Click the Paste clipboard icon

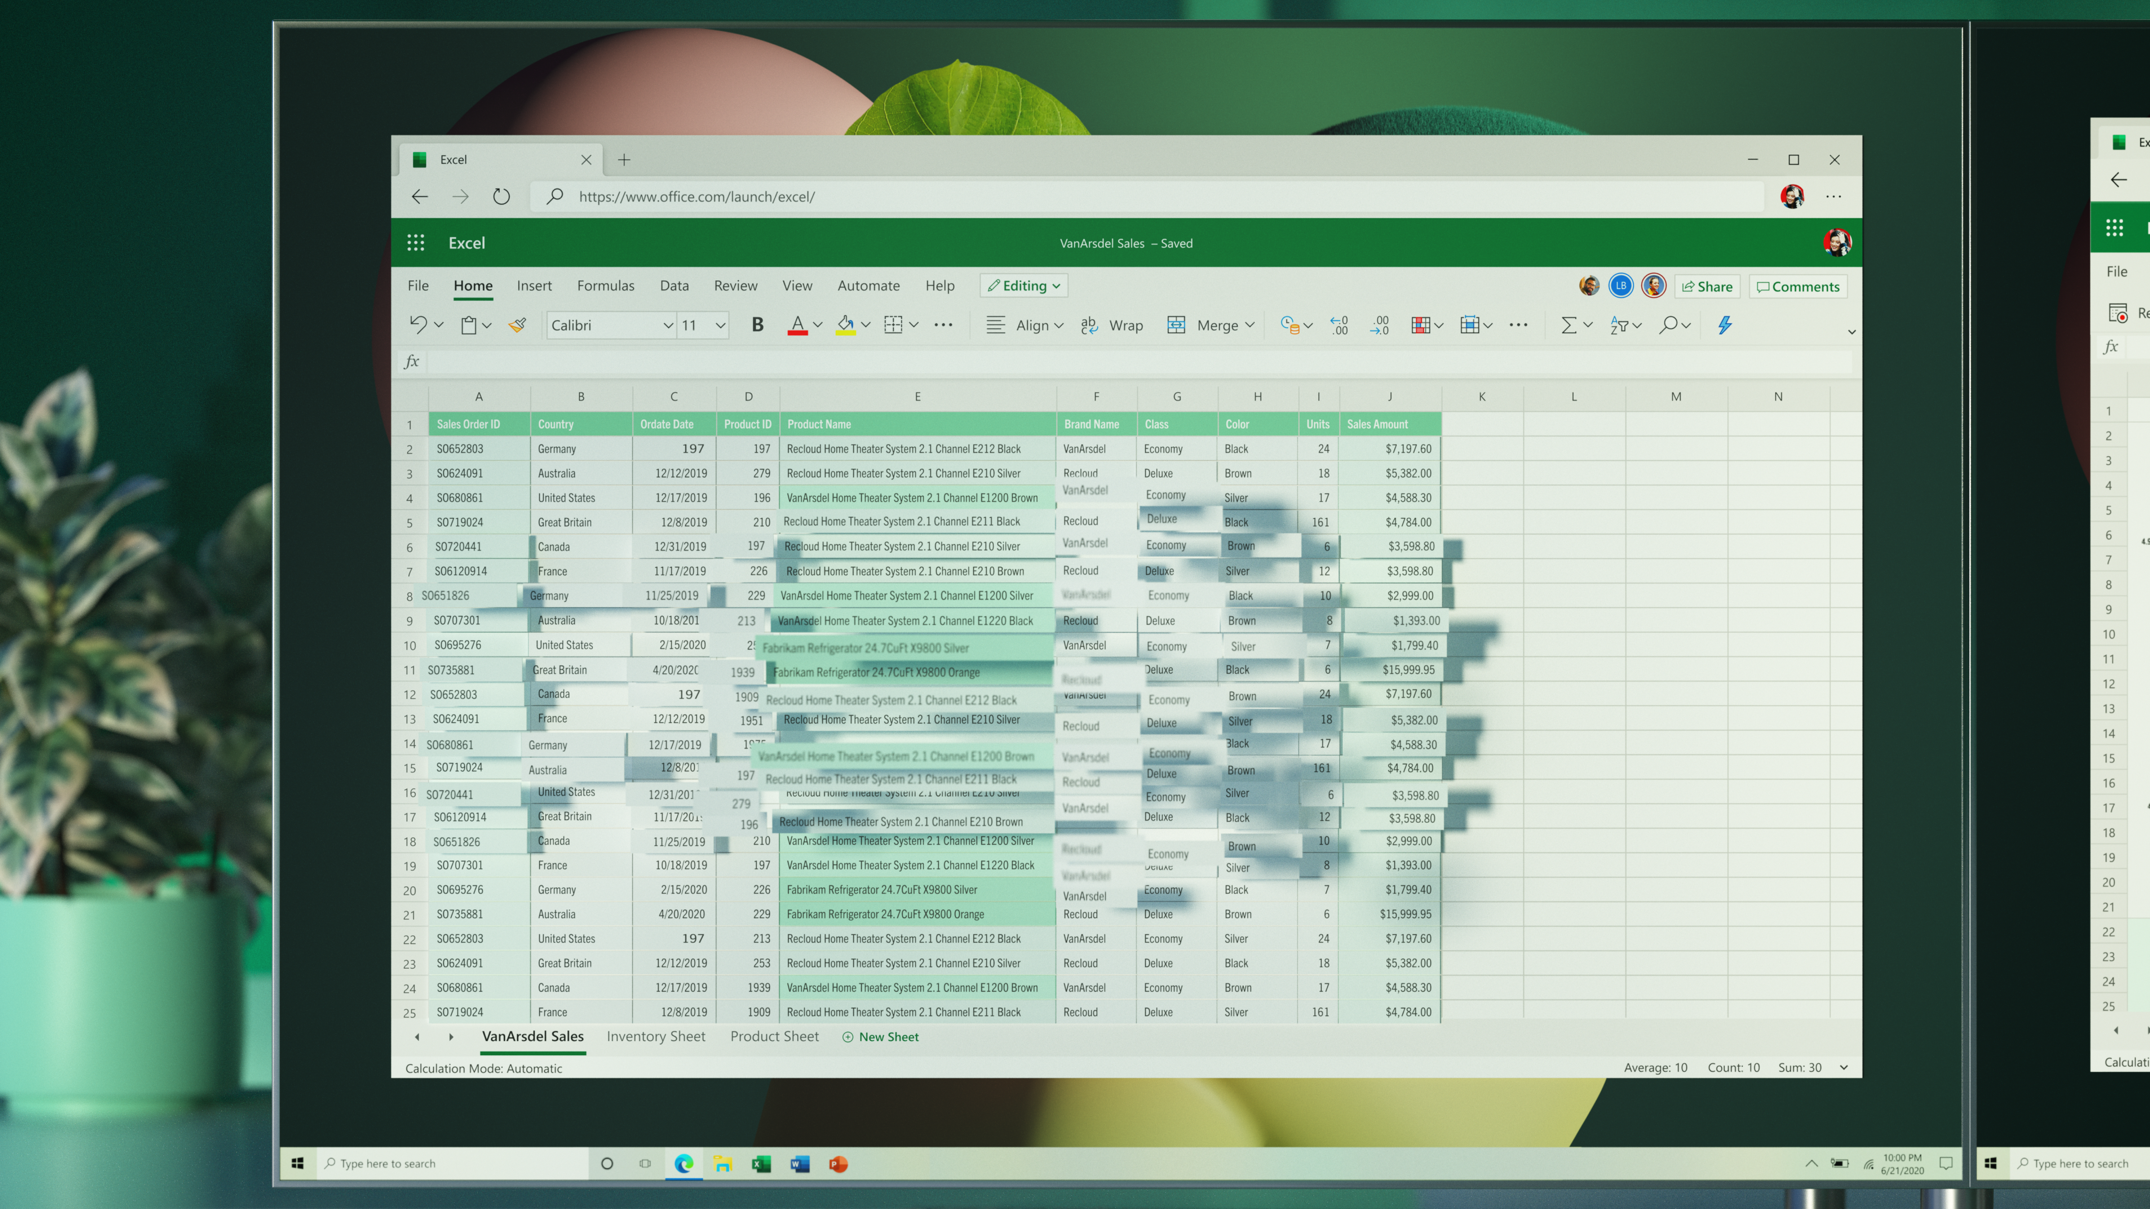tap(469, 325)
